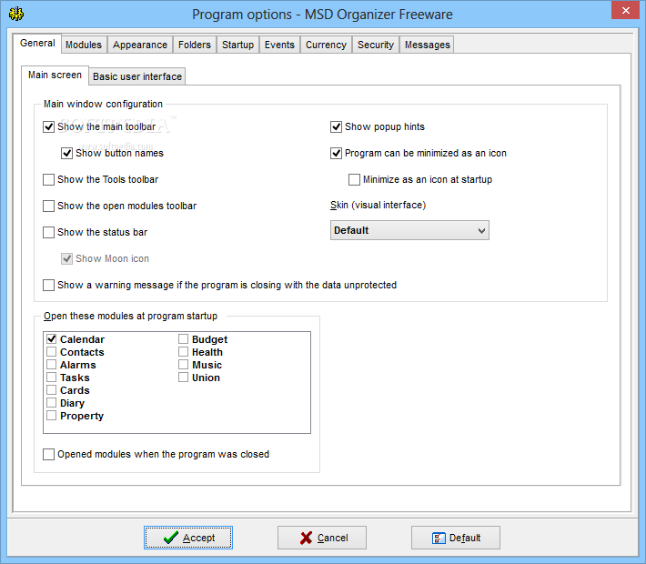Enable Show the Tools toolbar

(x=48, y=179)
